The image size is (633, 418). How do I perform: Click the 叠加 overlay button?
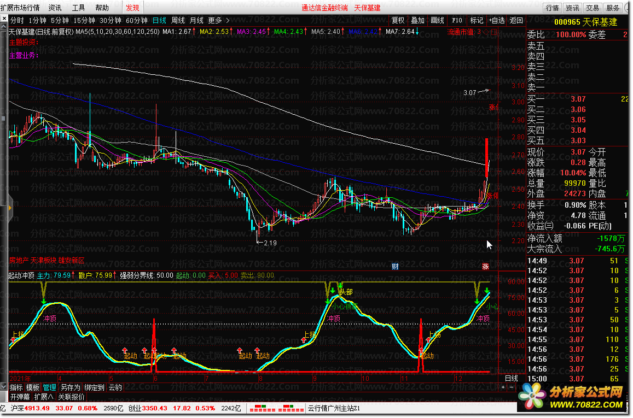pyautogui.click(x=418, y=20)
